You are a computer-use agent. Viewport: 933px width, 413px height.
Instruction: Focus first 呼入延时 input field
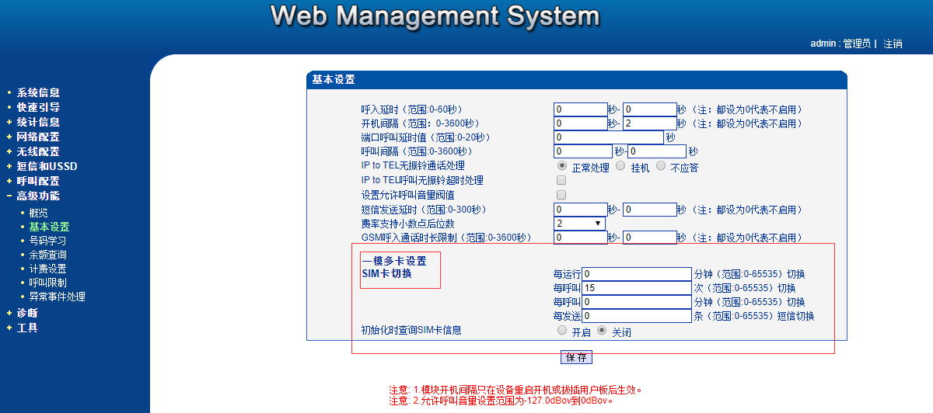581,109
